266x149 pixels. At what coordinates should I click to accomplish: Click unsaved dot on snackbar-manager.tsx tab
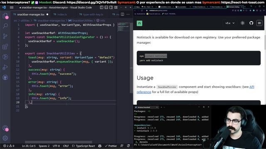click(47, 14)
